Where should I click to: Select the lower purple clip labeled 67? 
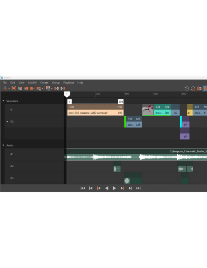(x=185, y=134)
